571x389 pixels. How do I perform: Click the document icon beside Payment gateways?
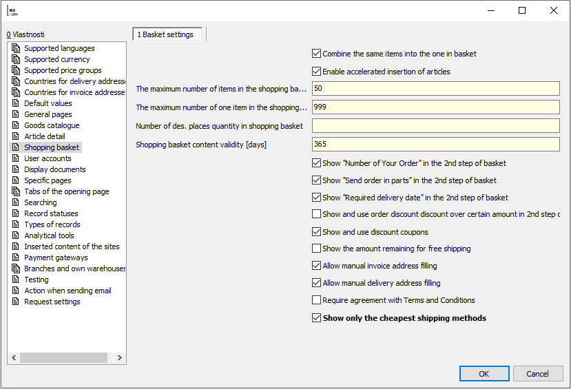(x=17, y=257)
